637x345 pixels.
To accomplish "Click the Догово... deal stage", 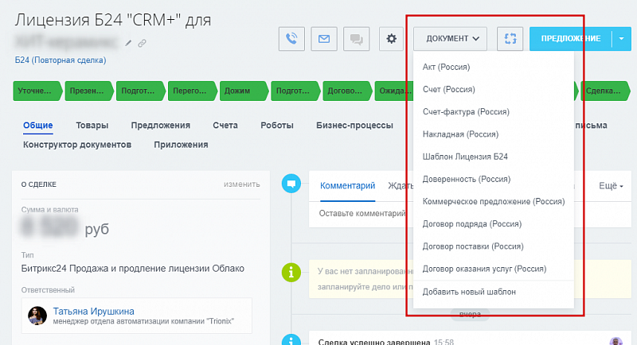I will click(x=347, y=91).
